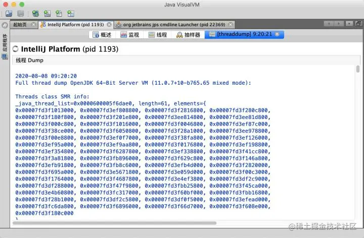The width and height of the screenshot is (364, 238).
Task: Click address 0x00007fd3e5671800
Action: [109, 172]
